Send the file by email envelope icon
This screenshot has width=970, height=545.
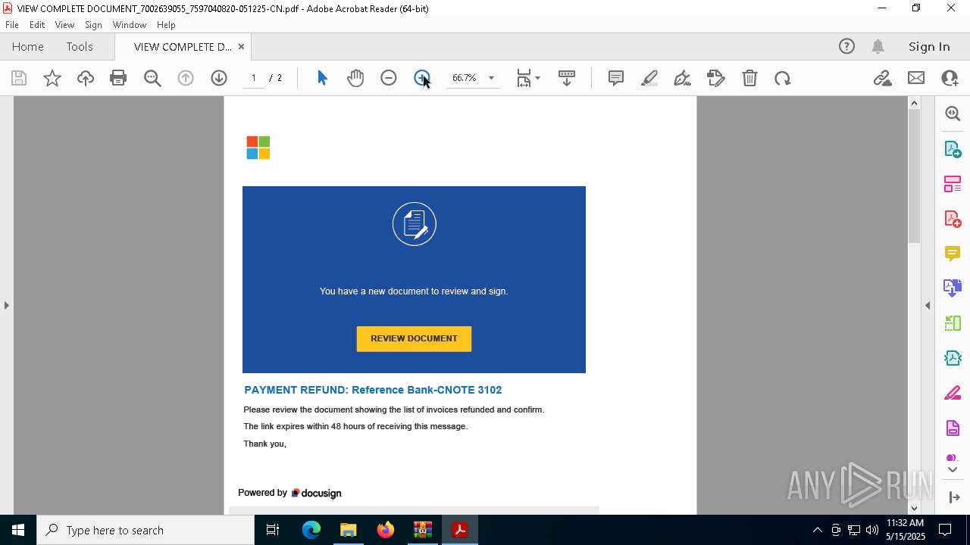[x=916, y=78]
